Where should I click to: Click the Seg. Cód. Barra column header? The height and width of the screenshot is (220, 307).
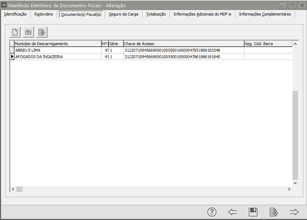tap(268, 44)
